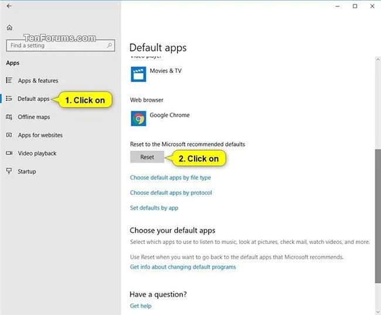The width and height of the screenshot is (381, 315).
Task: Change web browser from Google Chrome
Action: (160, 118)
